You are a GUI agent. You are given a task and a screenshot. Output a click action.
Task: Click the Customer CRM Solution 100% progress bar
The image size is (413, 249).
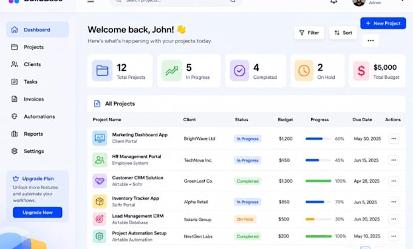318,181
